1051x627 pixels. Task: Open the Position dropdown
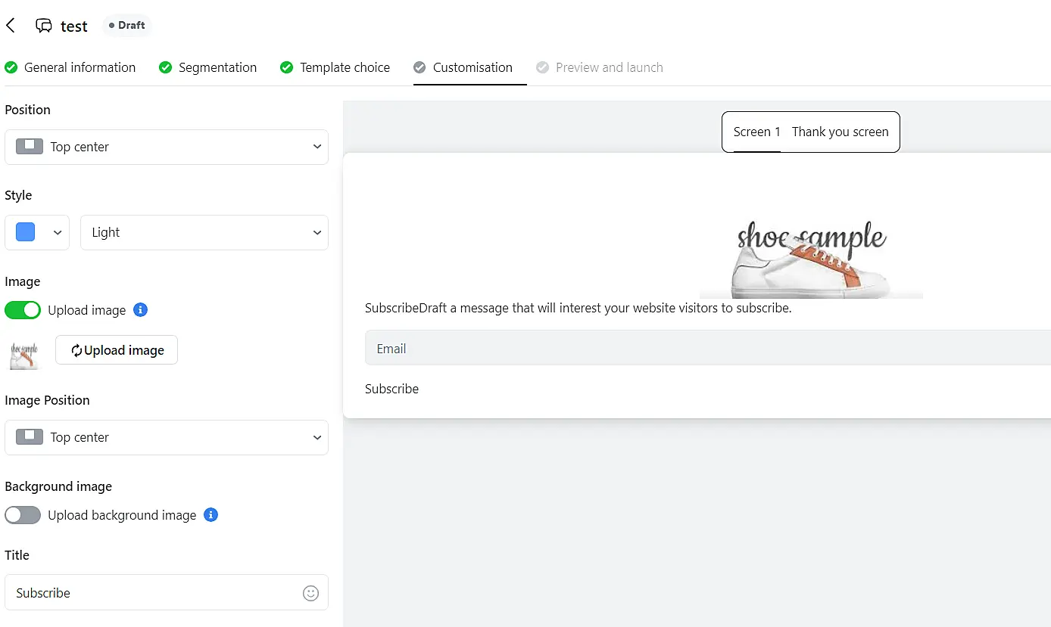[x=167, y=147]
